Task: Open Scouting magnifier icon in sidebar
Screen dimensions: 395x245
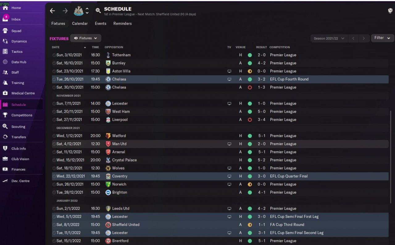Action: pos(5,127)
